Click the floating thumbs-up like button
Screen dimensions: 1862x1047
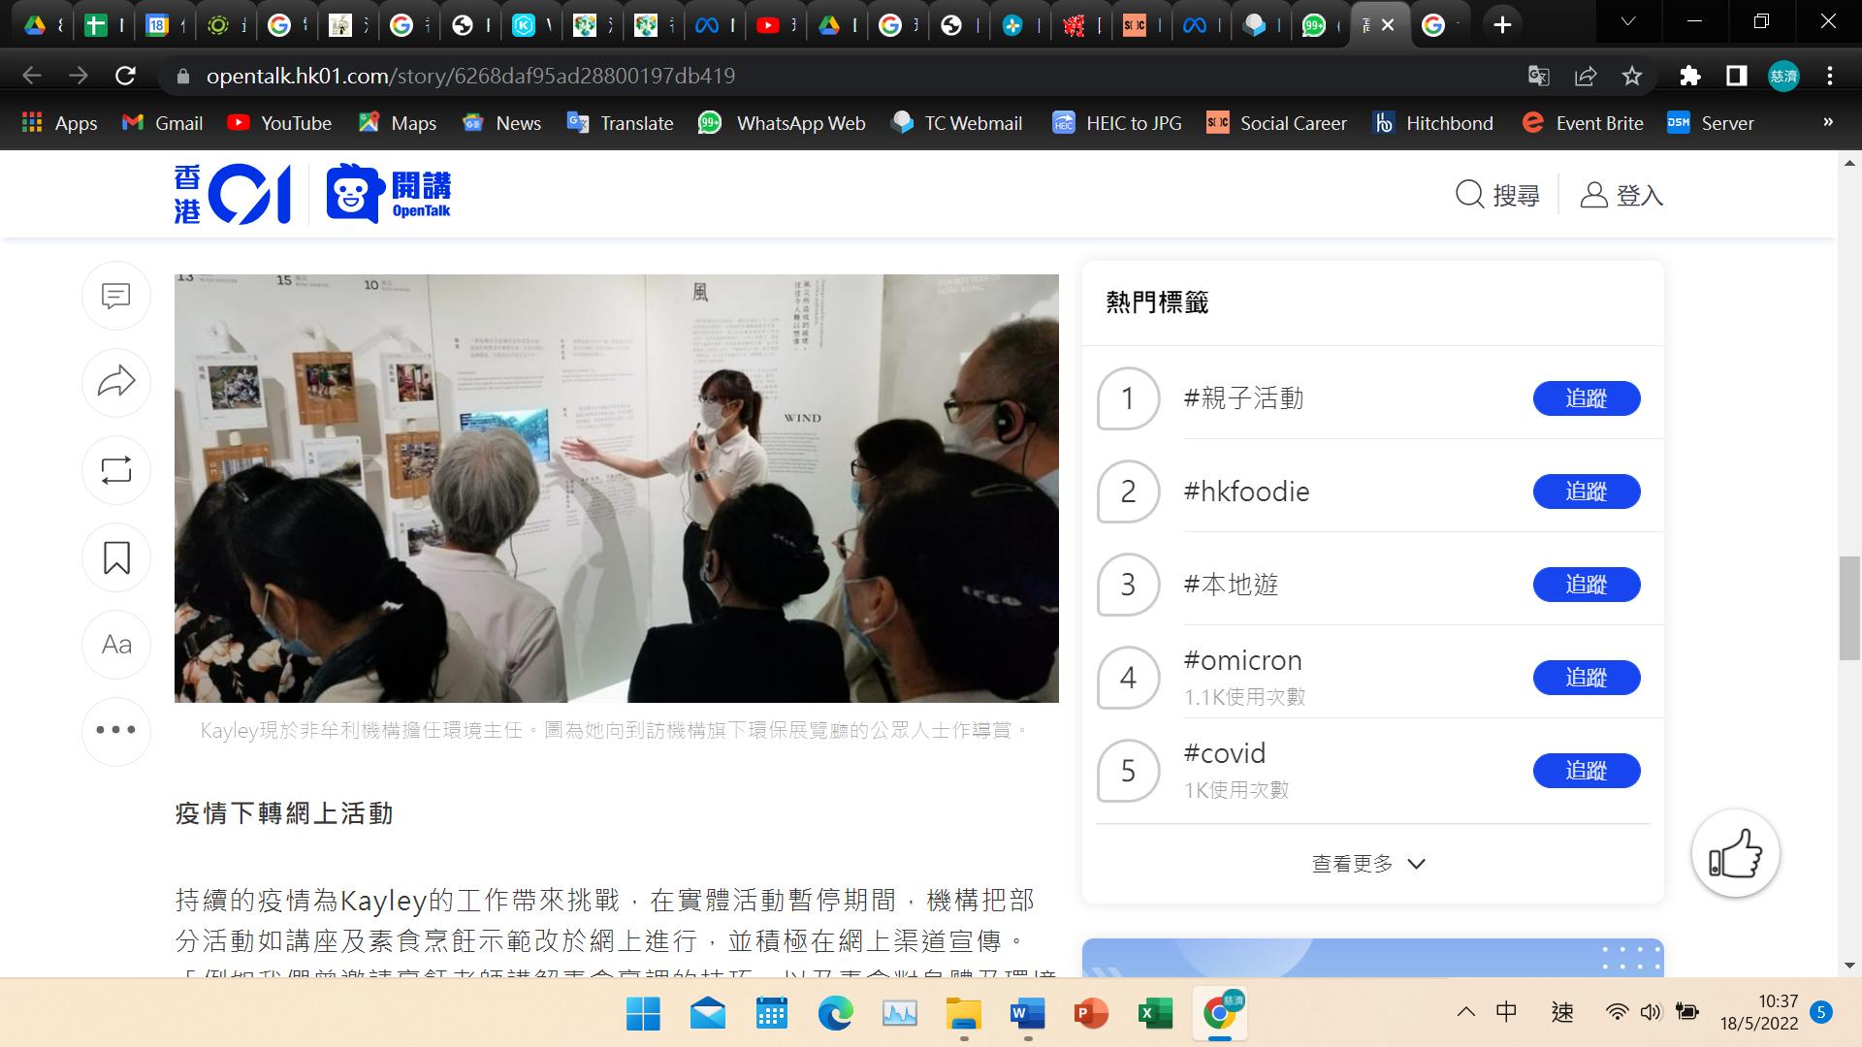pyautogui.click(x=1735, y=854)
